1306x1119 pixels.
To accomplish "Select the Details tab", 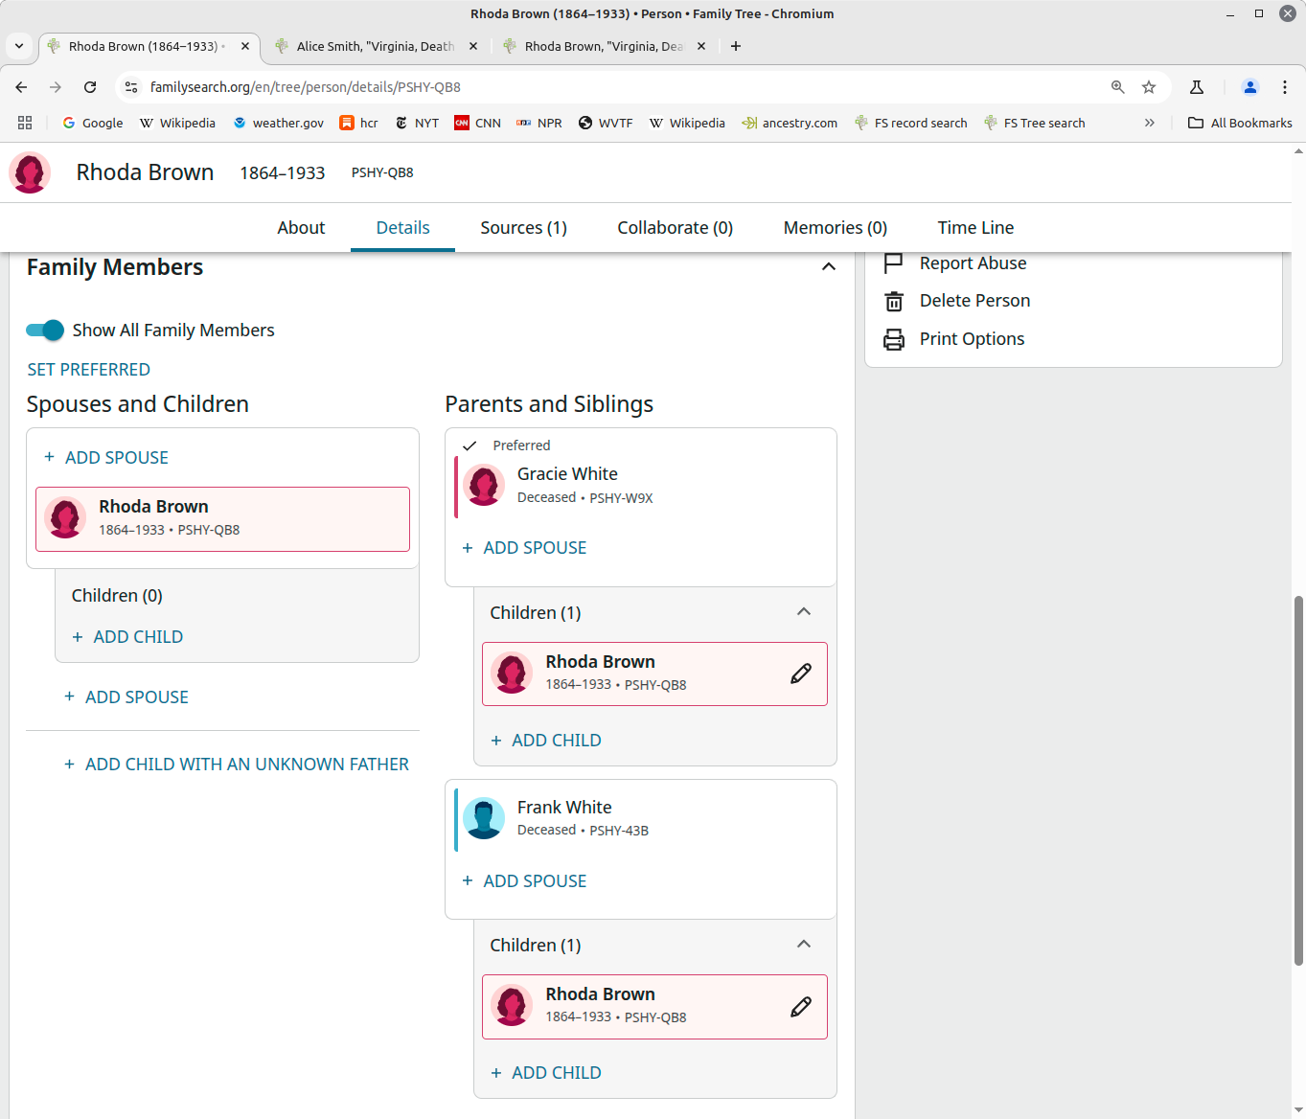I will (x=402, y=227).
